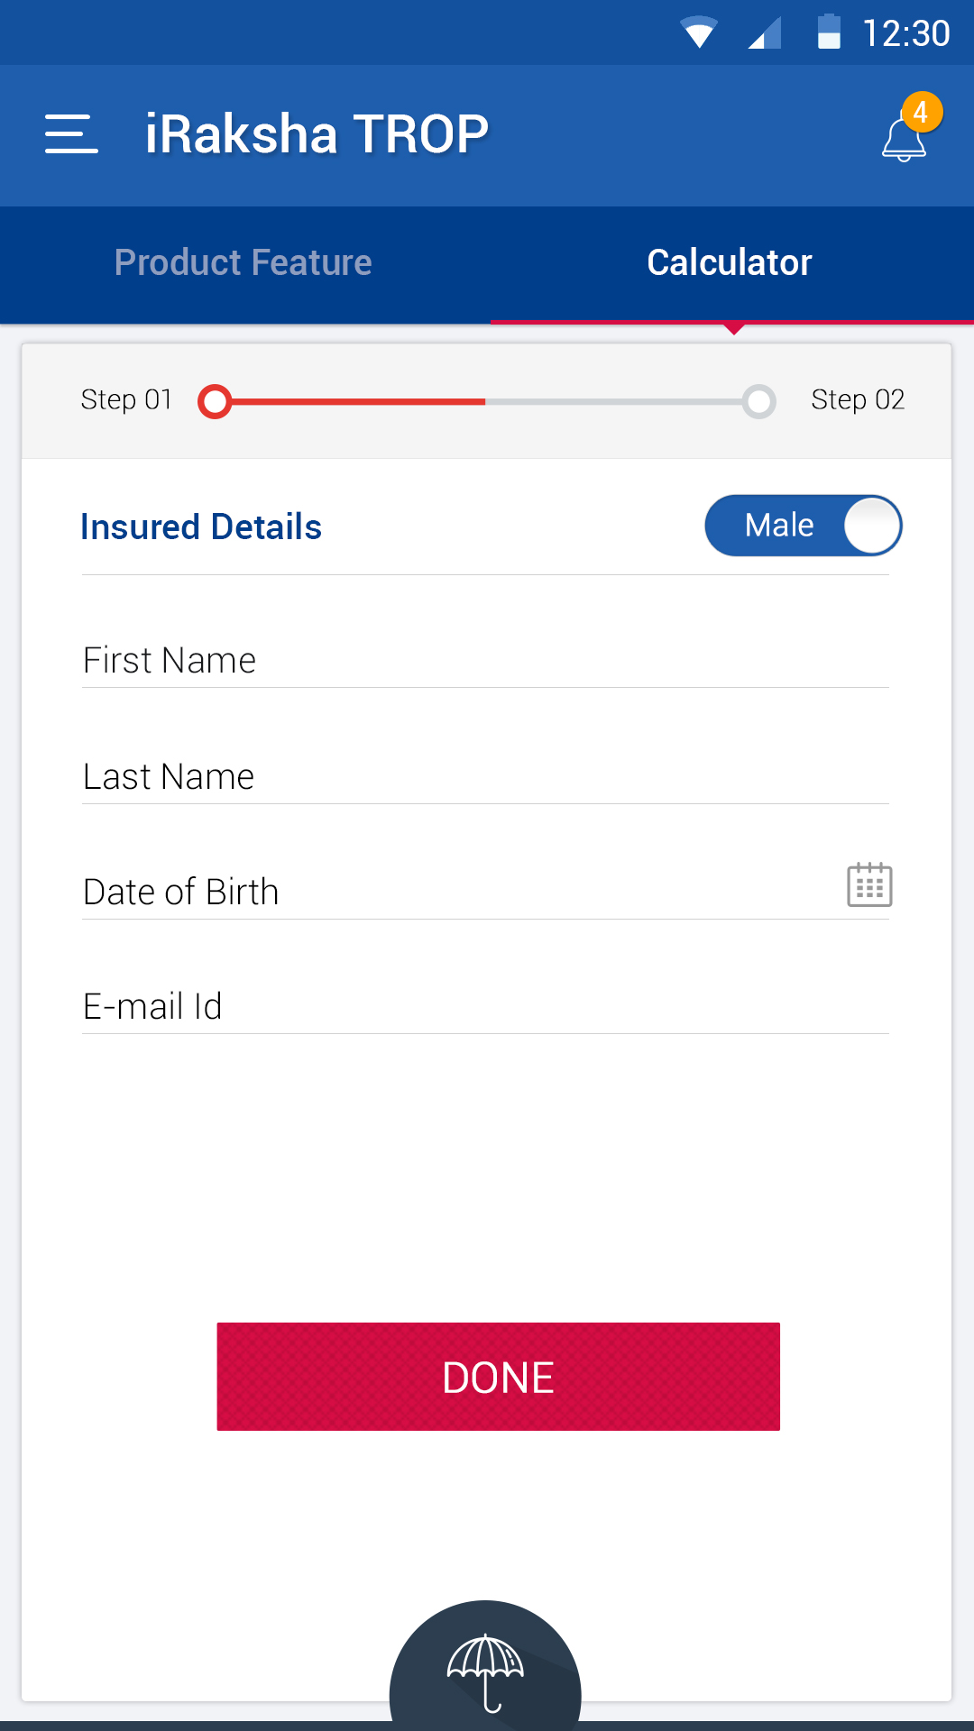974x1731 pixels.
Task: Switch to the Product Feature tab
Action: point(243,263)
